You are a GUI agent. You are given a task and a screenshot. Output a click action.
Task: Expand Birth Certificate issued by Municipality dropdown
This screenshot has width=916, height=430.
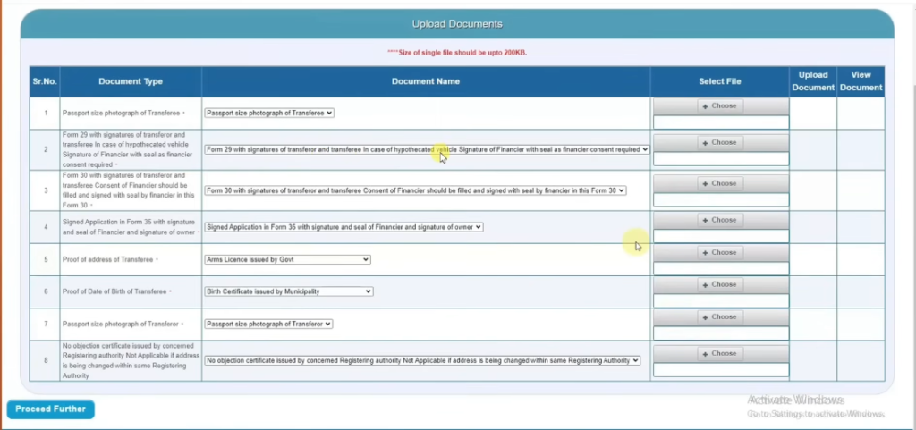click(x=288, y=291)
